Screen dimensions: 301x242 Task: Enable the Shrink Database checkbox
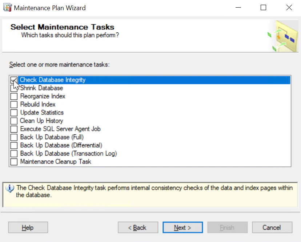tap(14, 88)
